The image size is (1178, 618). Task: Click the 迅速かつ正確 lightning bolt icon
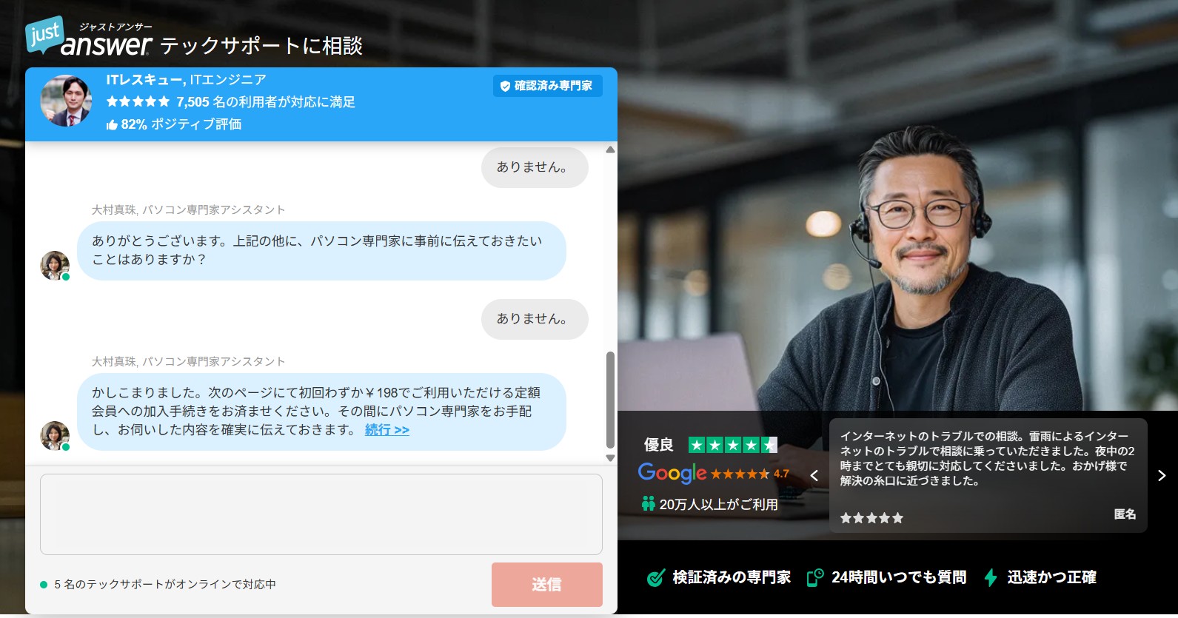pyautogui.click(x=990, y=578)
